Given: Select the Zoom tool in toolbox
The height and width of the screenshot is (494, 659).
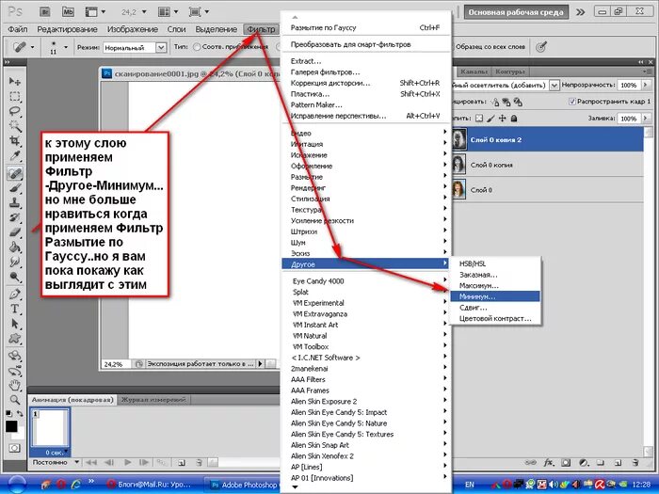Looking at the screenshot, I should pyautogui.click(x=15, y=400).
